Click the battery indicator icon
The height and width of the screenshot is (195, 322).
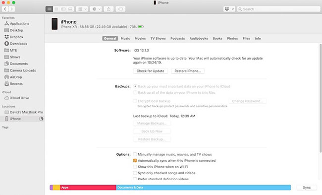pyautogui.click(x=141, y=27)
